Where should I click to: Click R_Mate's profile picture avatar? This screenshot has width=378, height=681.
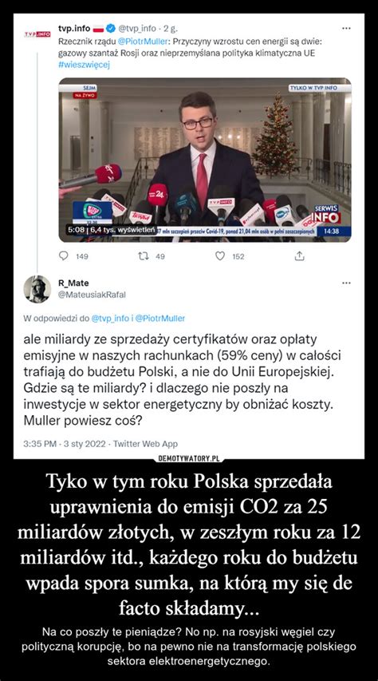click(x=37, y=289)
